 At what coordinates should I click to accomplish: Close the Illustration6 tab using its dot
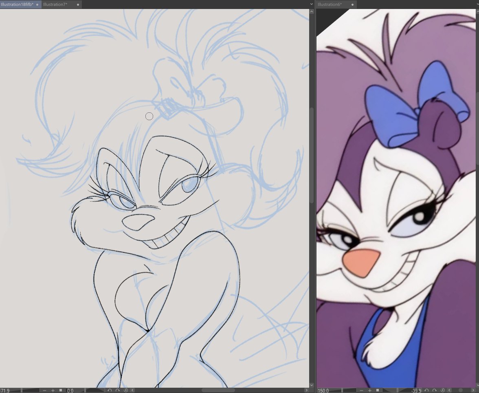click(x=353, y=4)
